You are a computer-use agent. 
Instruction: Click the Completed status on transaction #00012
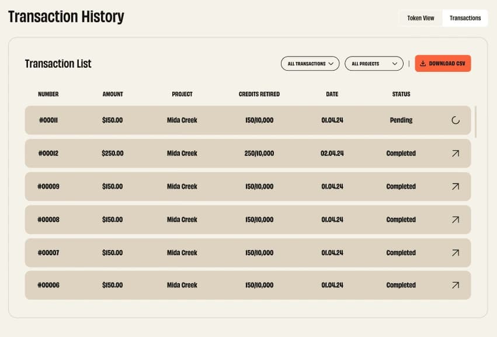point(401,153)
